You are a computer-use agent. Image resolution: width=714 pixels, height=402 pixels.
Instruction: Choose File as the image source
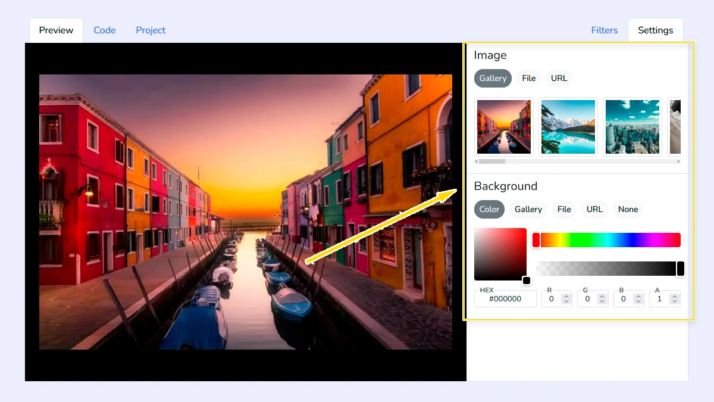pyautogui.click(x=528, y=78)
